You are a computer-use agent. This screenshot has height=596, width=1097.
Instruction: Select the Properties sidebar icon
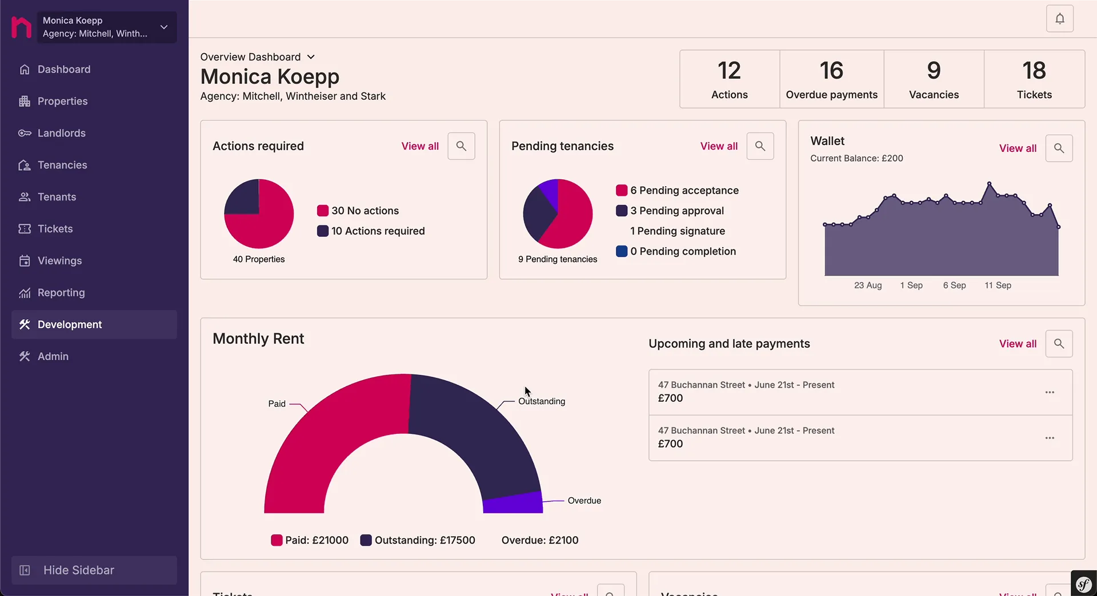pyautogui.click(x=24, y=101)
